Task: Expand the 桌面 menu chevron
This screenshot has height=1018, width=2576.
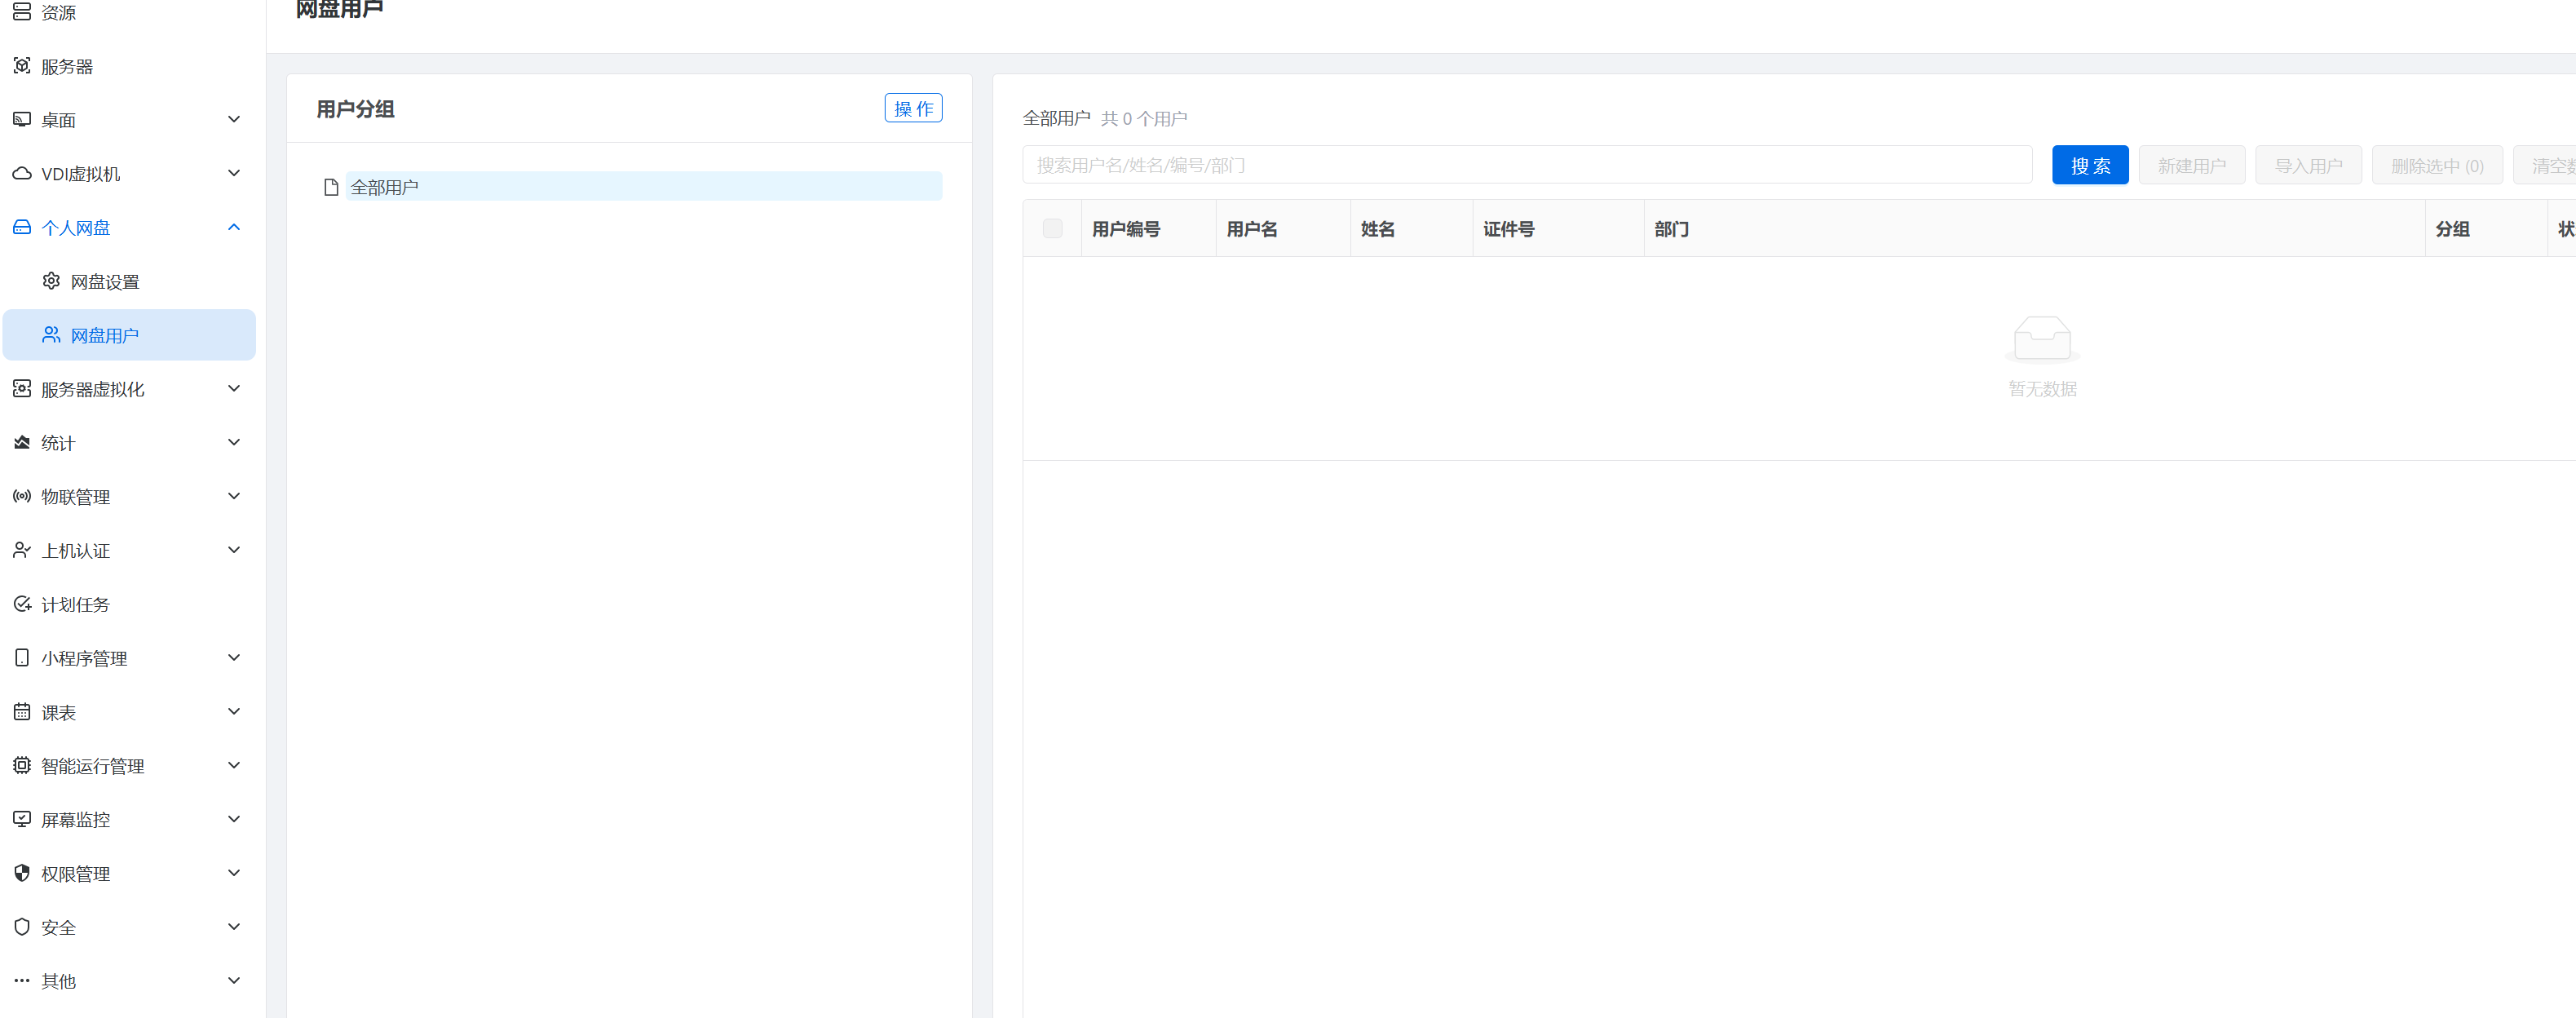Action: click(x=234, y=119)
